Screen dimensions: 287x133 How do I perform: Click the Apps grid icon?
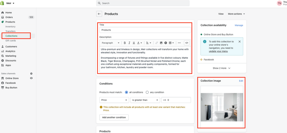3,65
